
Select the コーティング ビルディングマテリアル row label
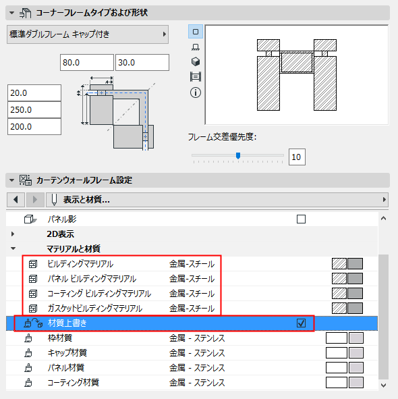click(x=99, y=294)
